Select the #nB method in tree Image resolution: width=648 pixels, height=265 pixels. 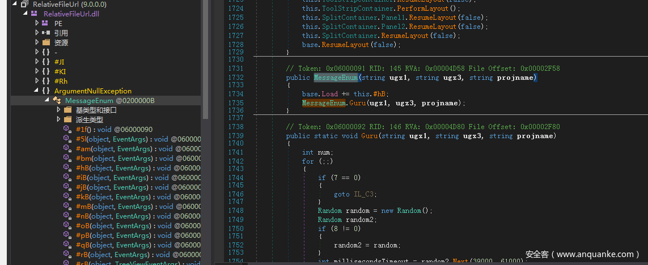(83, 216)
